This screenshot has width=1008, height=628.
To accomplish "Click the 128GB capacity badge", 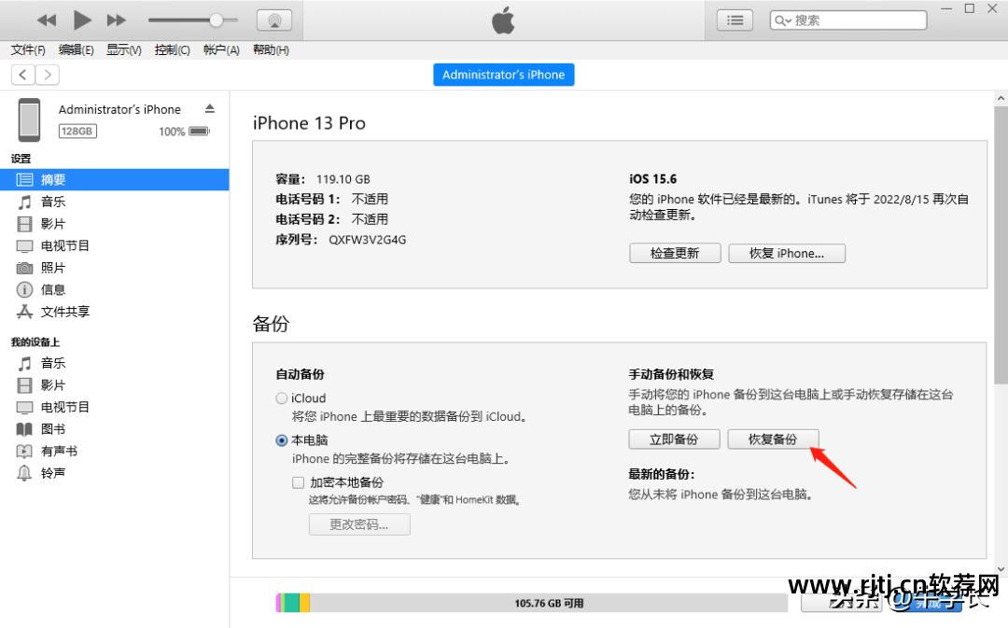I will point(77,132).
